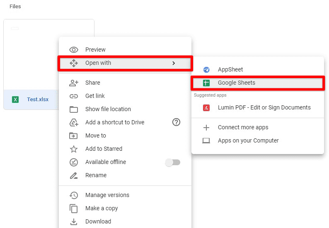The width and height of the screenshot is (329, 228).
Task: Click the eye icon beside Preview
Action: coord(74,50)
